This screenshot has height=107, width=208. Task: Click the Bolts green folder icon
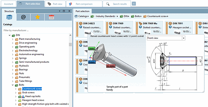point(17,85)
